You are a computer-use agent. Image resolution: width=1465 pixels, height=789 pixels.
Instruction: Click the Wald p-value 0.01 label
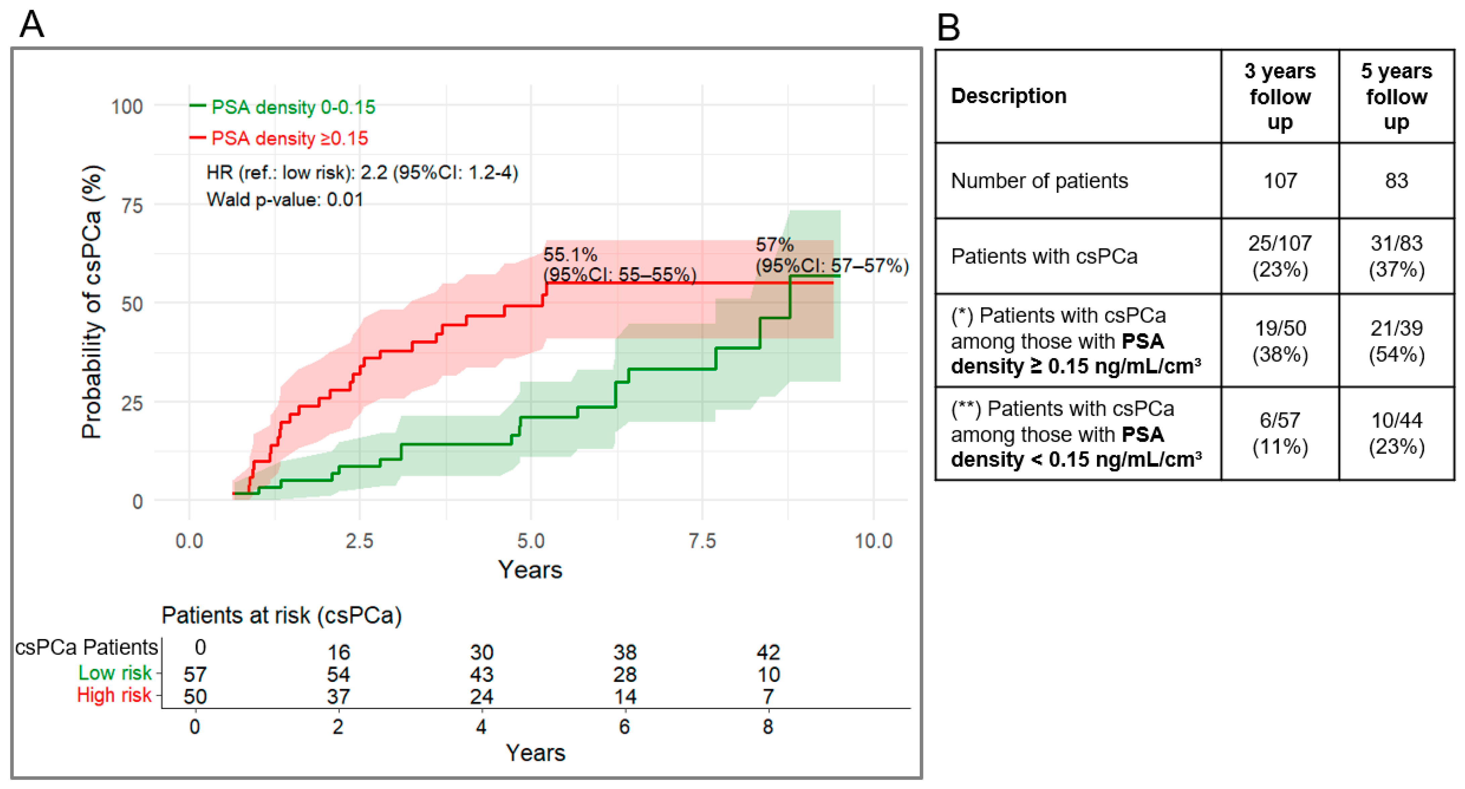click(x=285, y=200)
